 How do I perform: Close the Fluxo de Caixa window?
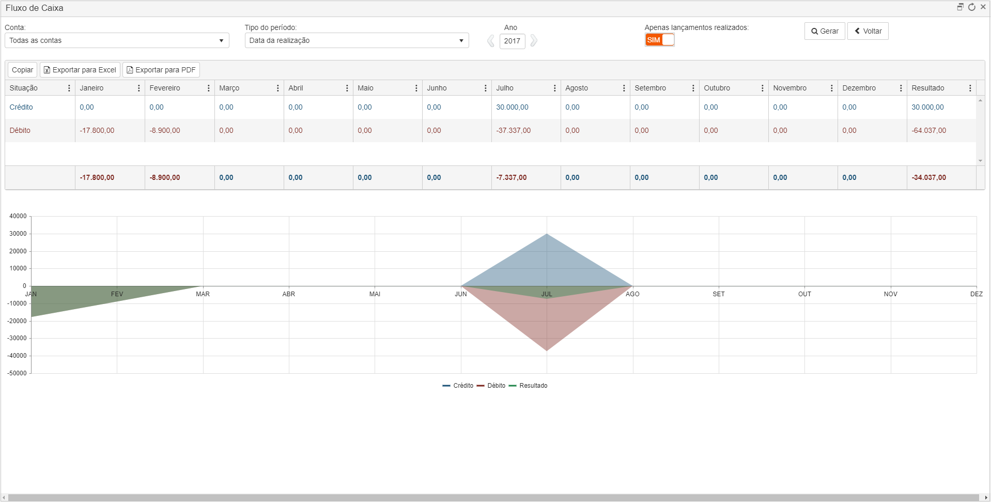tap(983, 7)
